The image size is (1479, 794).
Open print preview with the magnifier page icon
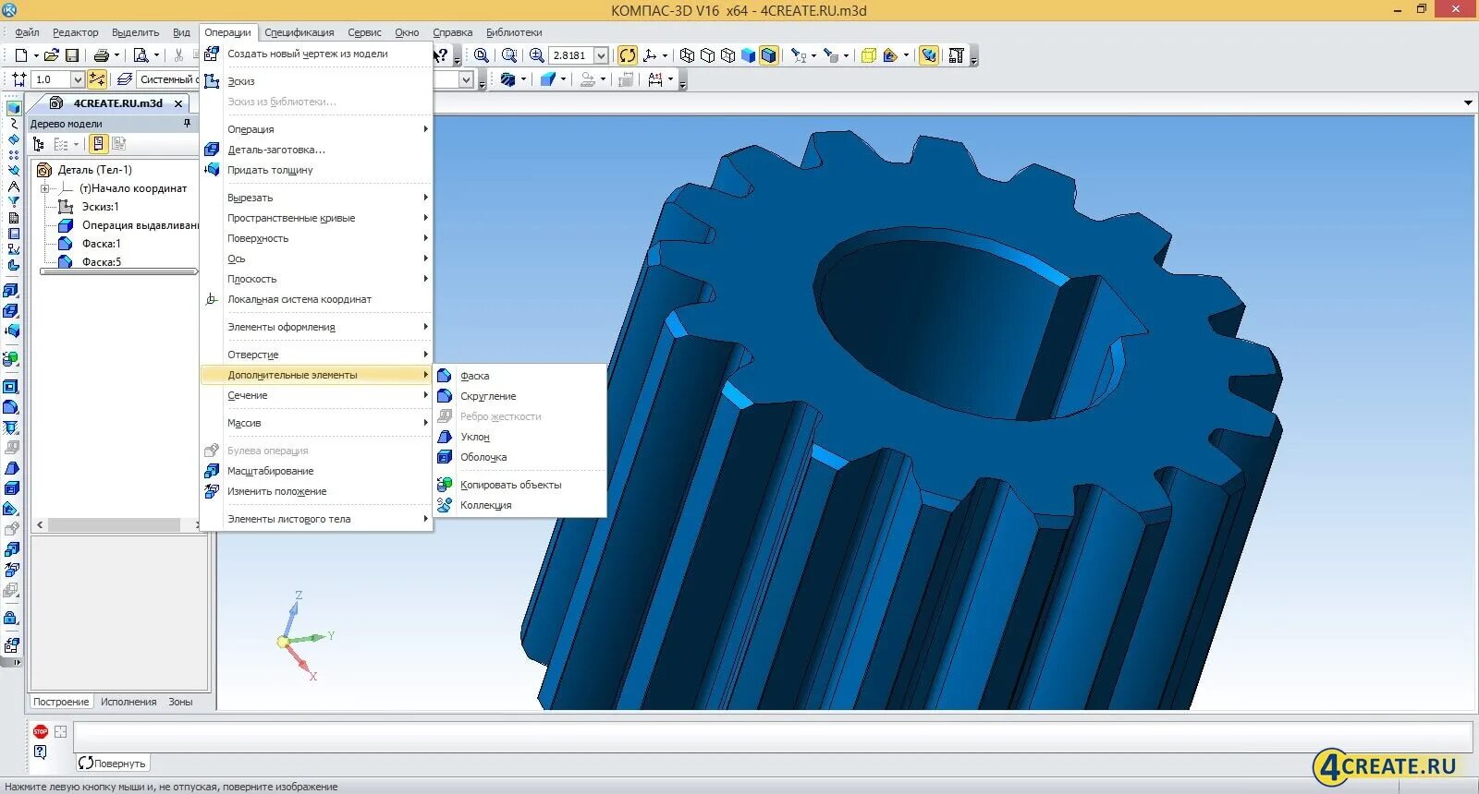(141, 55)
